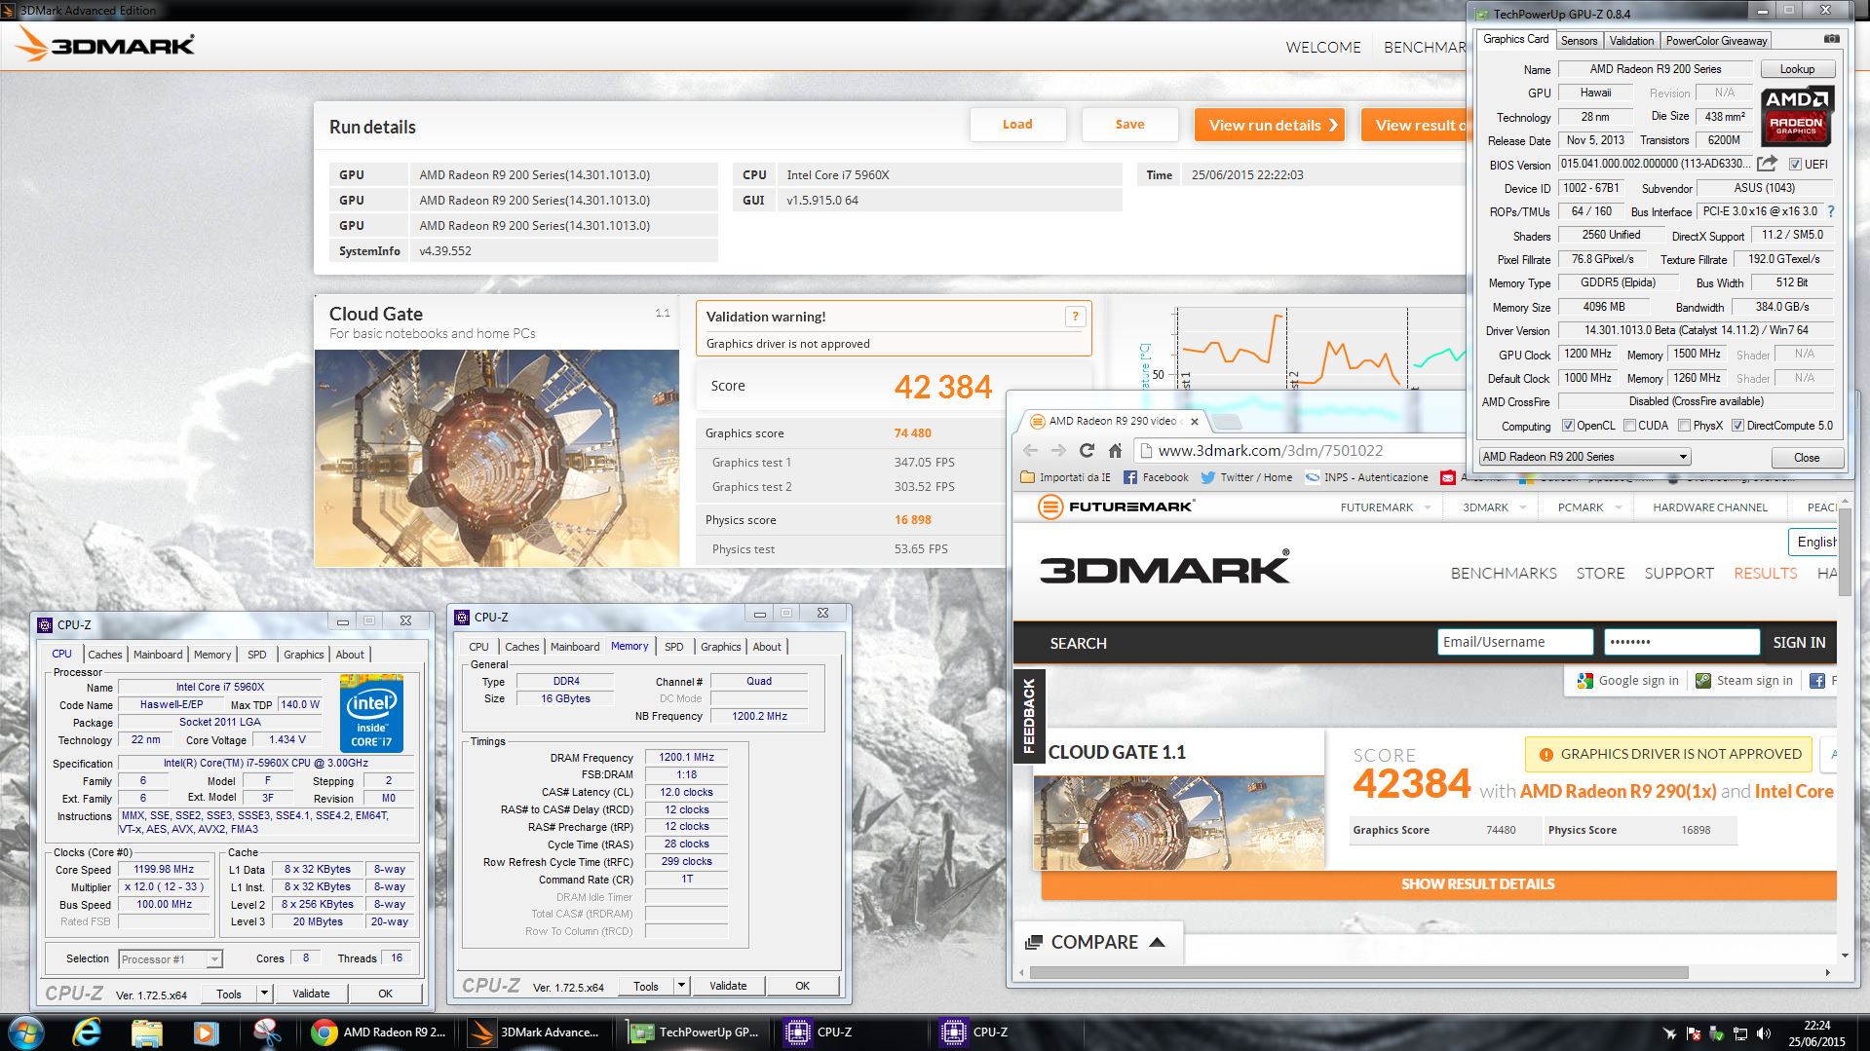Open the Tools dropdown arrow in CPU-Z Memory window
The width and height of the screenshot is (1870, 1051).
click(681, 986)
